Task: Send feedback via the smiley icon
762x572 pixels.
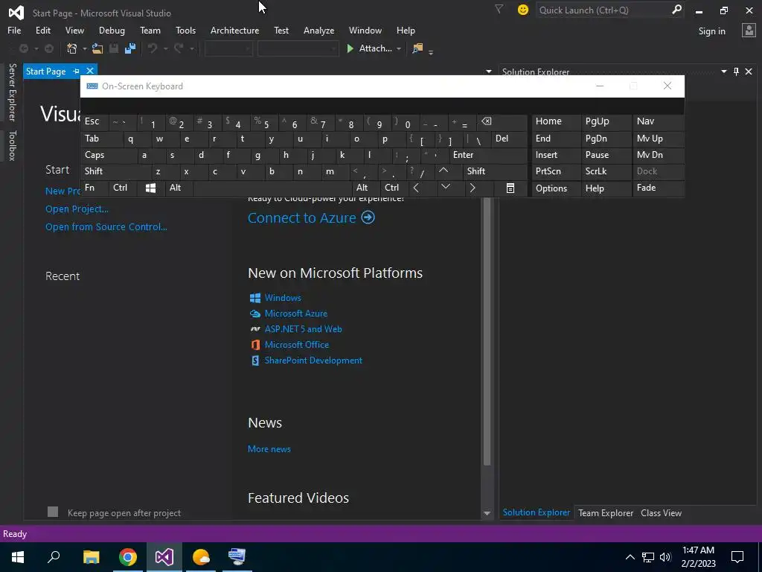Action: (x=523, y=10)
